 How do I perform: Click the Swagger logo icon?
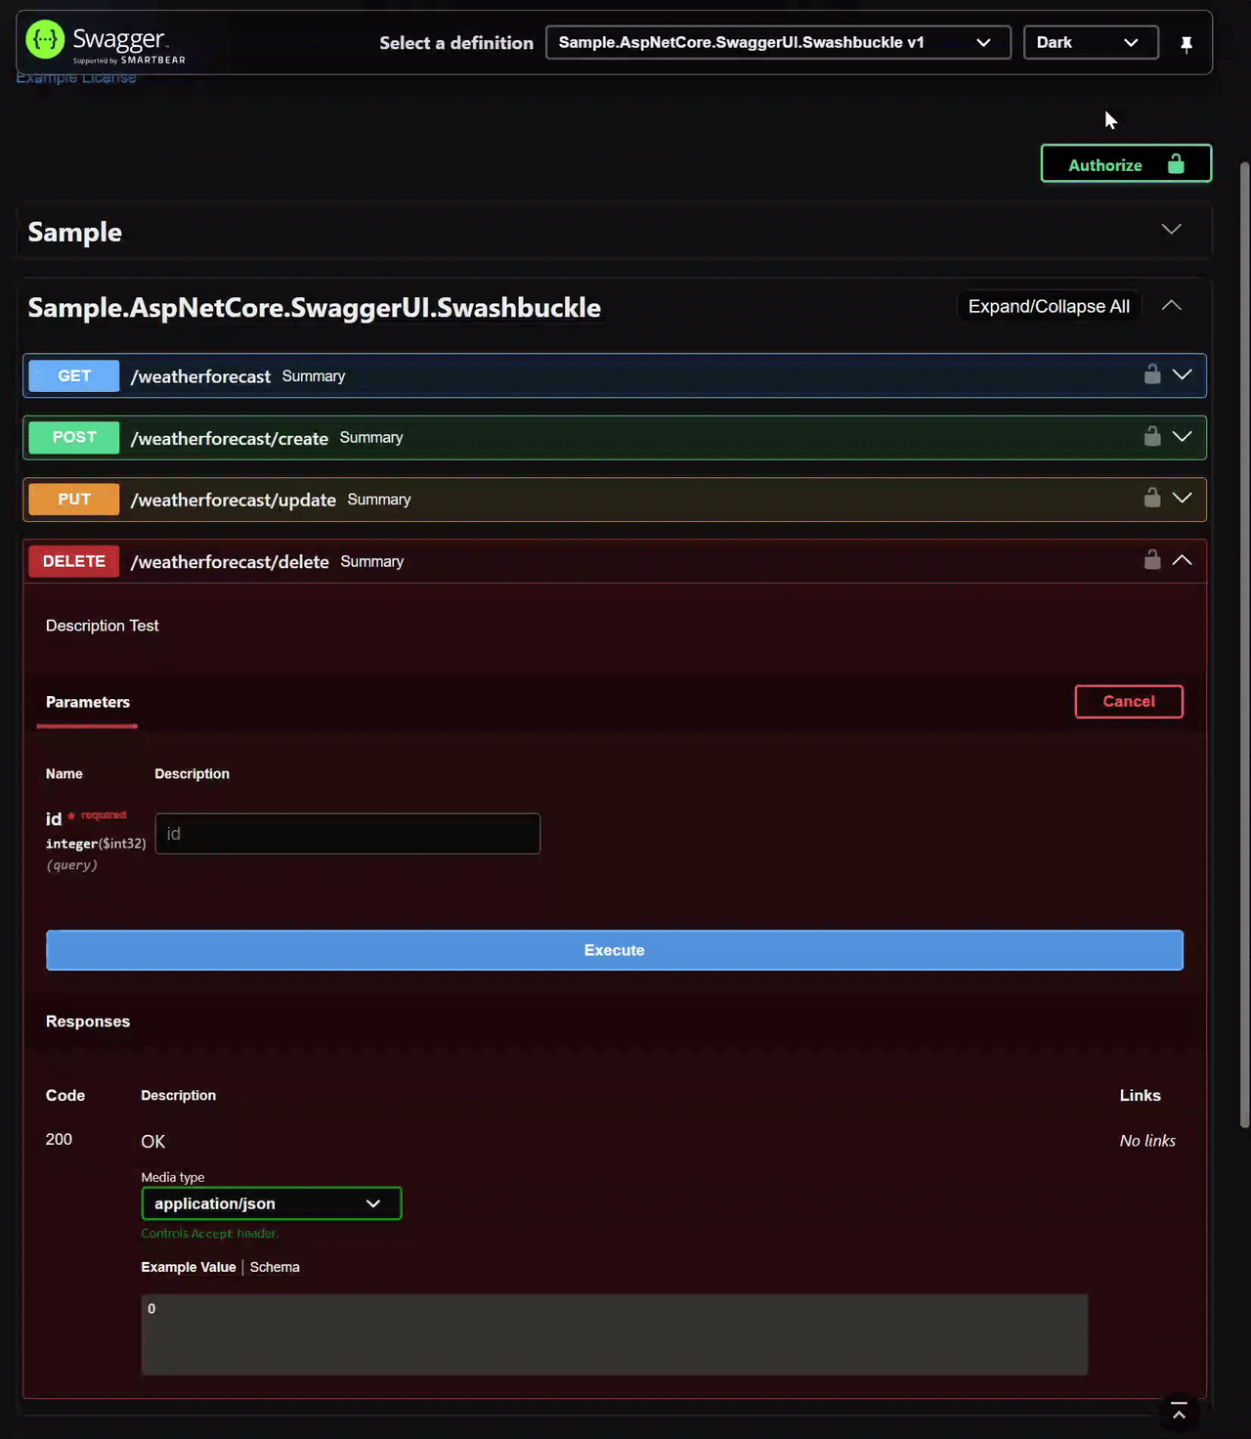(x=45, y=40)
